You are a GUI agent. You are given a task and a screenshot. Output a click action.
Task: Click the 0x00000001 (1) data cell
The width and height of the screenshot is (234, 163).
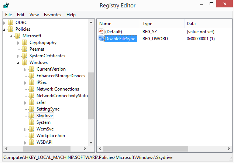pyautogui.click(x=200, y=39)
